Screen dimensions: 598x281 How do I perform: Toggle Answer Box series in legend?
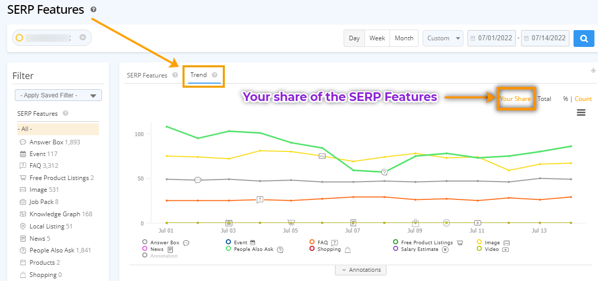[166, 242]
